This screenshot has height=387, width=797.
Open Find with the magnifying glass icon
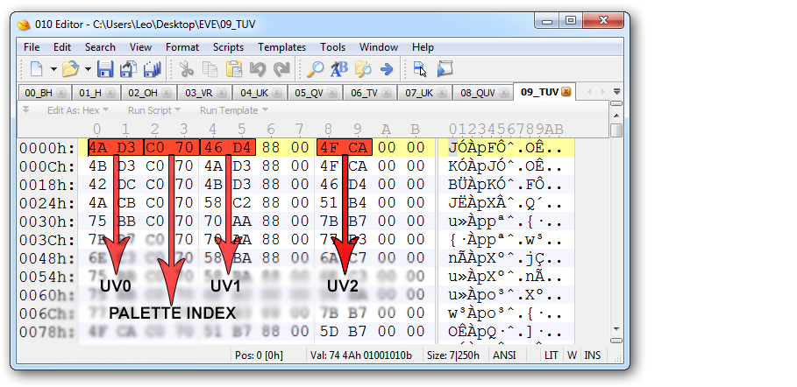click(315, 68)
